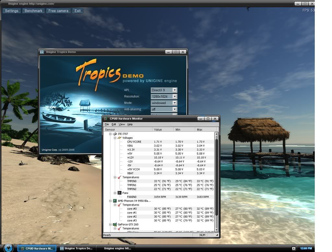Switch to CPUID Hardware Monitor taskbar button
This screenshot has width=332, height=252.
click(37, 248)
